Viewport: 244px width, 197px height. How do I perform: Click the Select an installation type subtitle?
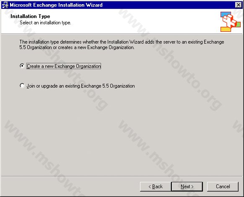click(x=45, y=23)
